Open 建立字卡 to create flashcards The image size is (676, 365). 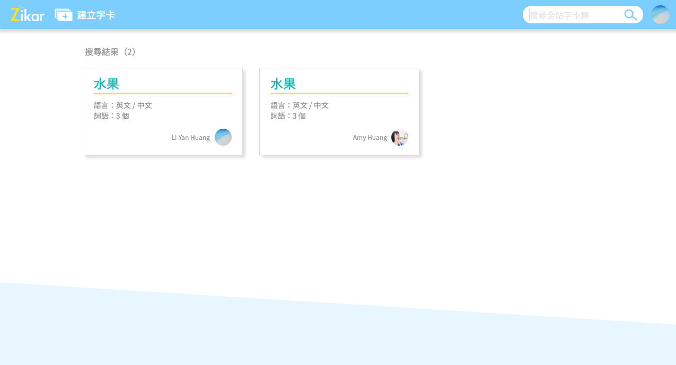[96, 15]
